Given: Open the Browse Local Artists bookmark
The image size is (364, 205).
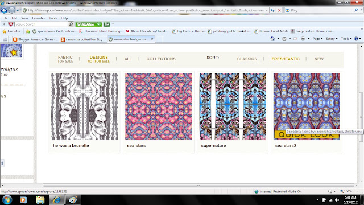Looking at the screenshot, I should tap(271, 31).
